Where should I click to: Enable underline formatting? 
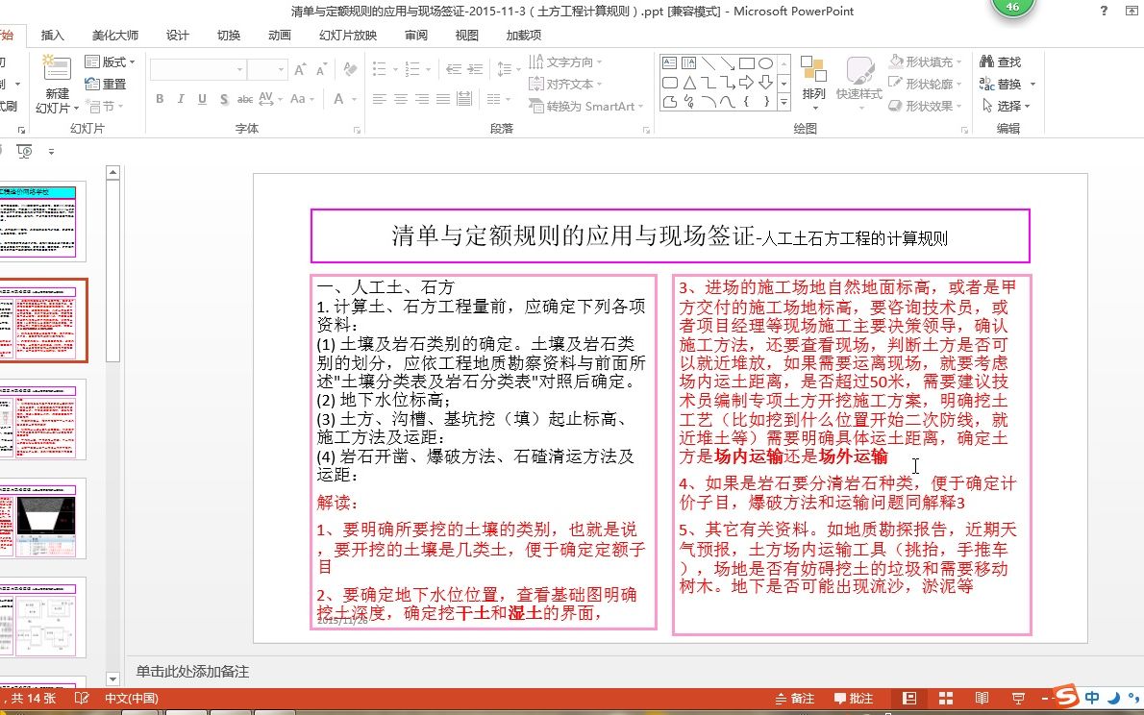click(x=202, y=99)
